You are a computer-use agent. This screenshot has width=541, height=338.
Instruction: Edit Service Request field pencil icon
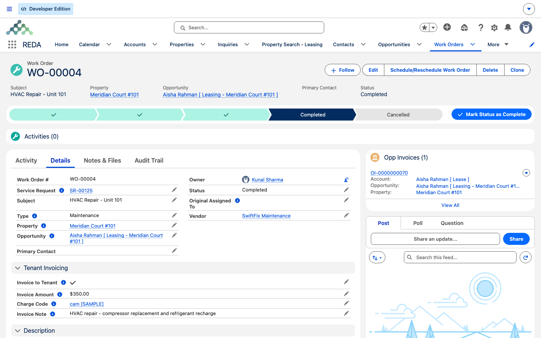[x=174, y=190]
